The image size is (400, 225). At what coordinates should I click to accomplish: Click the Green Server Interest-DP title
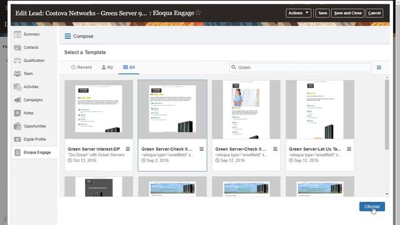pyautogui.click(x=94, y=149)
